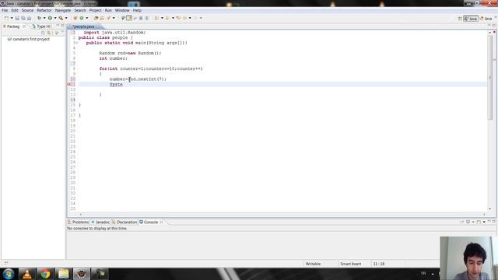Open the Problems tab

click(78, 222)
